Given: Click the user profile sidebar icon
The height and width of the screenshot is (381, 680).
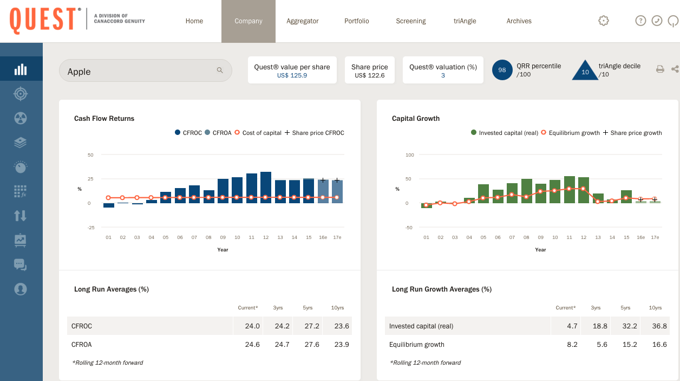Looking at the screenshot, I should pyautogui.click(x=21, y=289).
